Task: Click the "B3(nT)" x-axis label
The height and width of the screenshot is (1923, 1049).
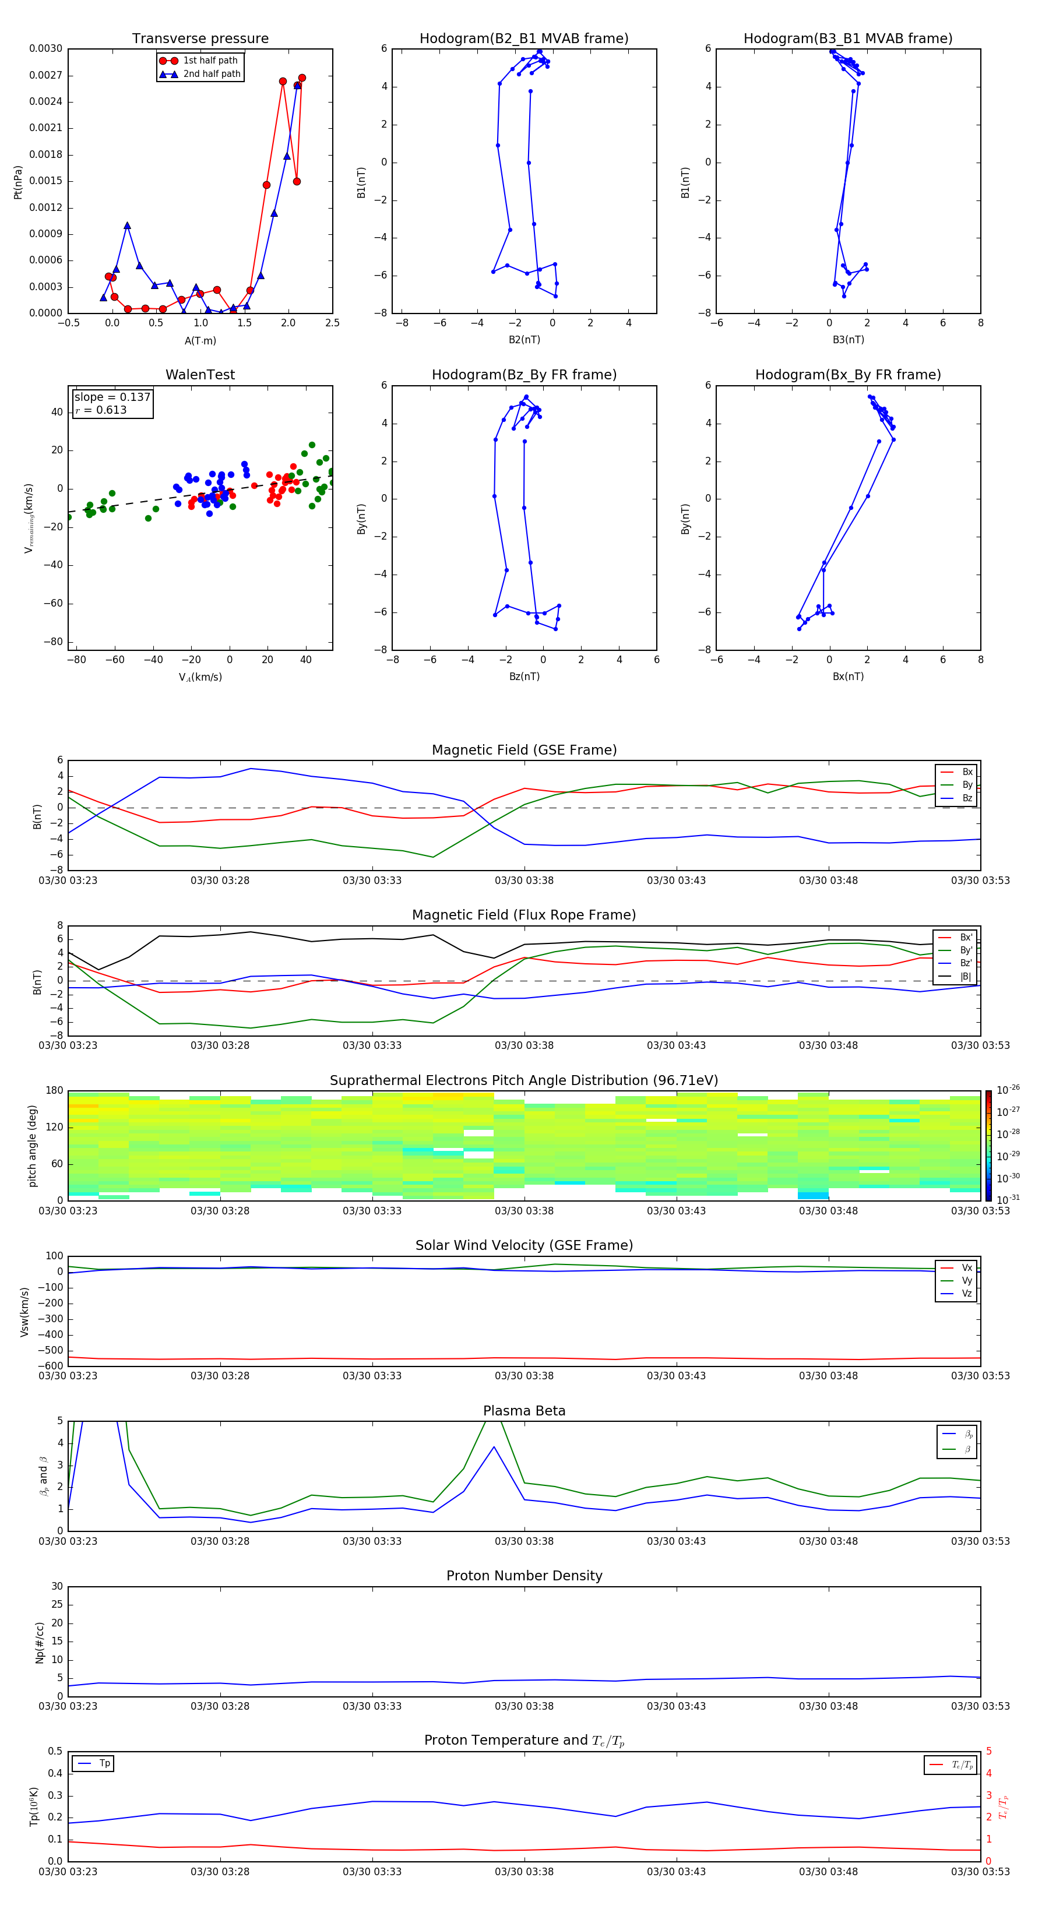Action: (848, 340)
